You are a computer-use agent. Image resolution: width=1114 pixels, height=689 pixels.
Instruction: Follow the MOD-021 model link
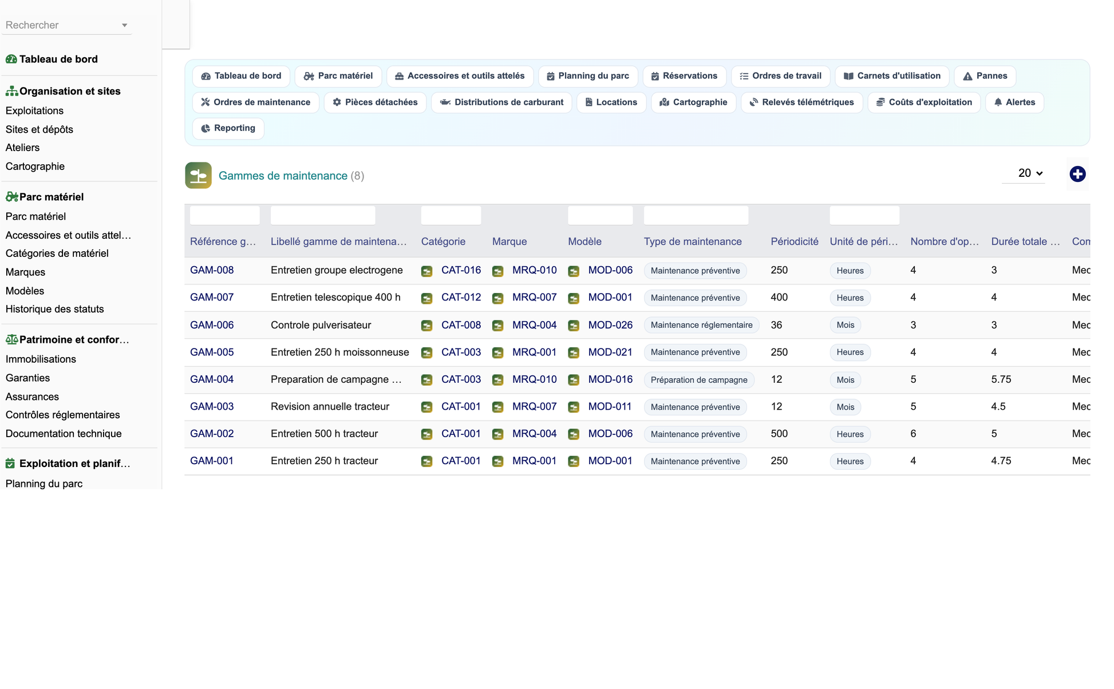[610, 352]
